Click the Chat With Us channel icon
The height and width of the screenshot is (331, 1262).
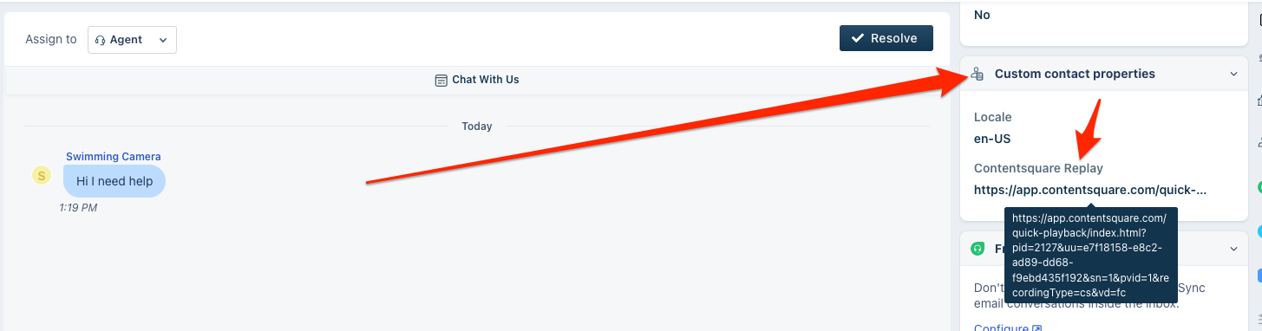pyautogui.click(x=441, y=80)
